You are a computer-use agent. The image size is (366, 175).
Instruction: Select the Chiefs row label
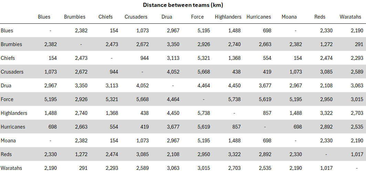tap(8, 58)
